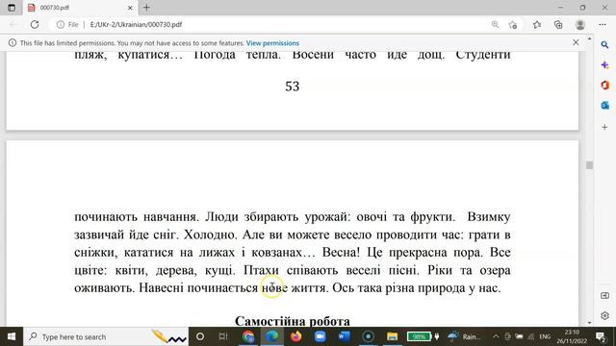The image size is (616, 346).
Task: Click the Refresh page button
Action: 35,24
